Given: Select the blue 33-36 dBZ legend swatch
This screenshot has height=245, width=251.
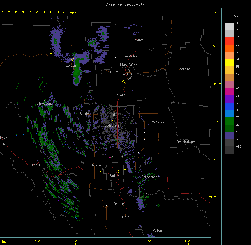Looking at the screenshot, I should tap(229, 106).
